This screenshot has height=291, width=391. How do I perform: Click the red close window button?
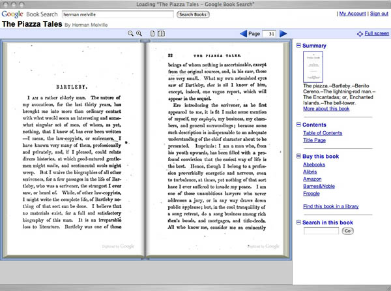[5, 5]
